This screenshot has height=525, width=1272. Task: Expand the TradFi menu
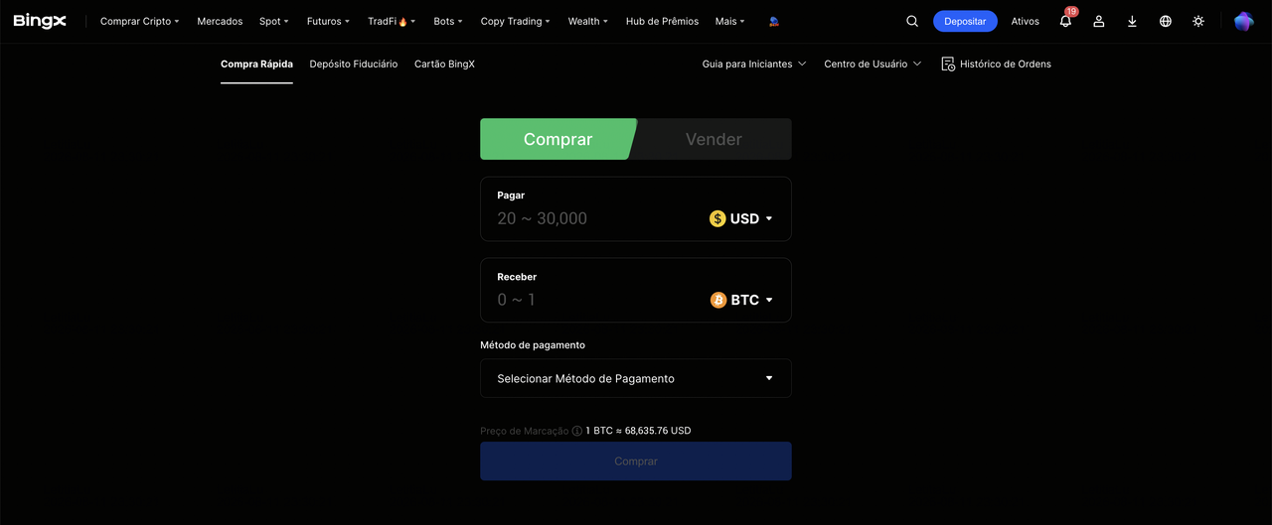click(392, 21)
